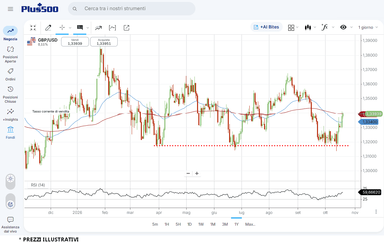This screenshot has height=243, width=384.
Task: Expand the chart type dropdown arrow
Action: tap(315, 27)
